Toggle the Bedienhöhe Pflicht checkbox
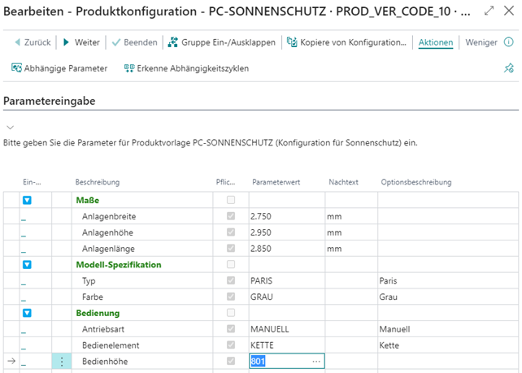Screen dimensions: 522x373 (231, 361)
